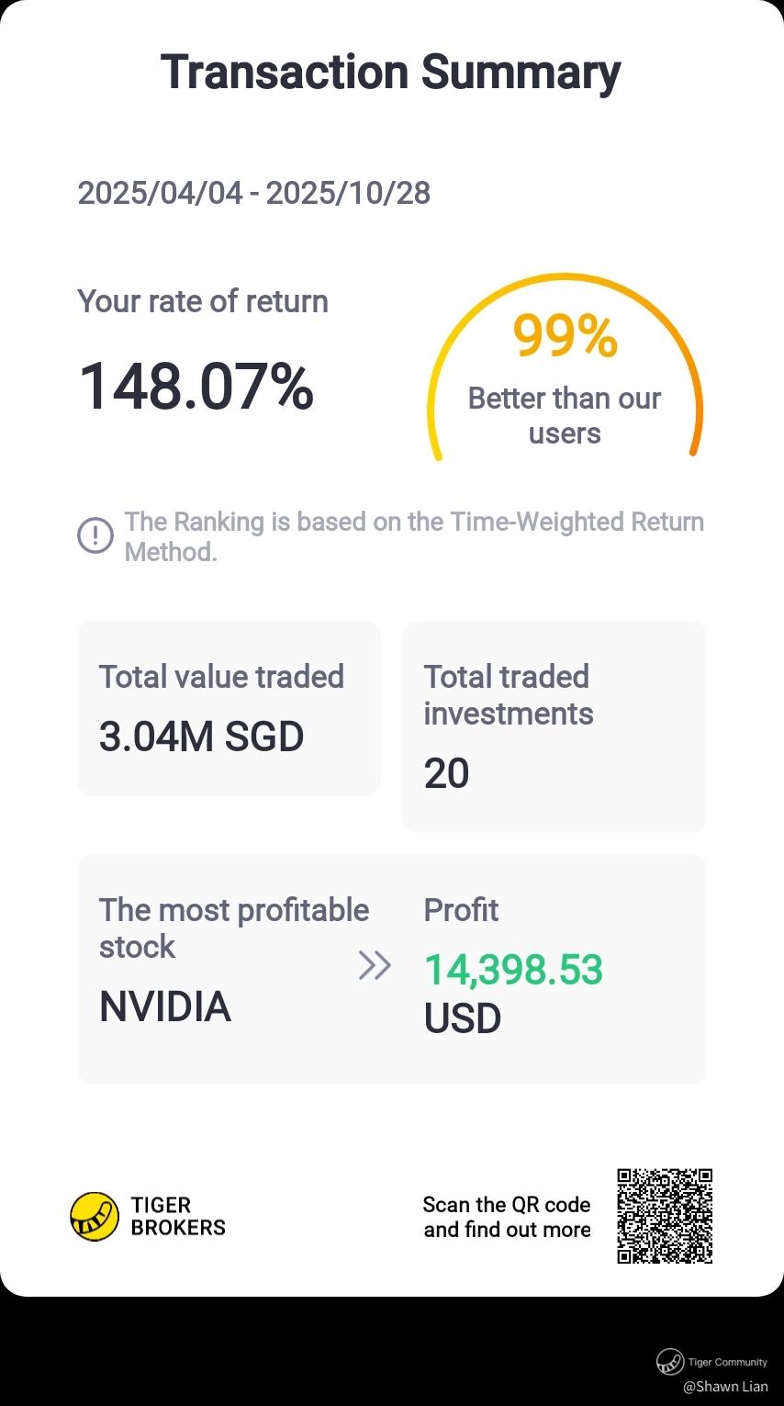Tap the "Scan the QR code" text
This screenshot has height=1406, width=784.
(x=507, y=1205)
